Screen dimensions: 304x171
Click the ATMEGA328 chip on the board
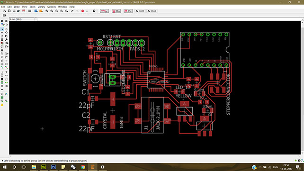tap(156, 80)
